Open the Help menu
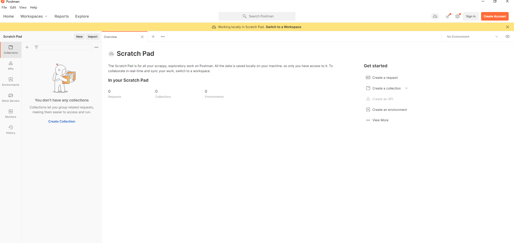The width and height of the screenshot is (514, 243). (33, 7)
